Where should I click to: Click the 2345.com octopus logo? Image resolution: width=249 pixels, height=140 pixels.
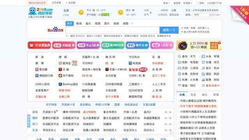pos(40,12)
